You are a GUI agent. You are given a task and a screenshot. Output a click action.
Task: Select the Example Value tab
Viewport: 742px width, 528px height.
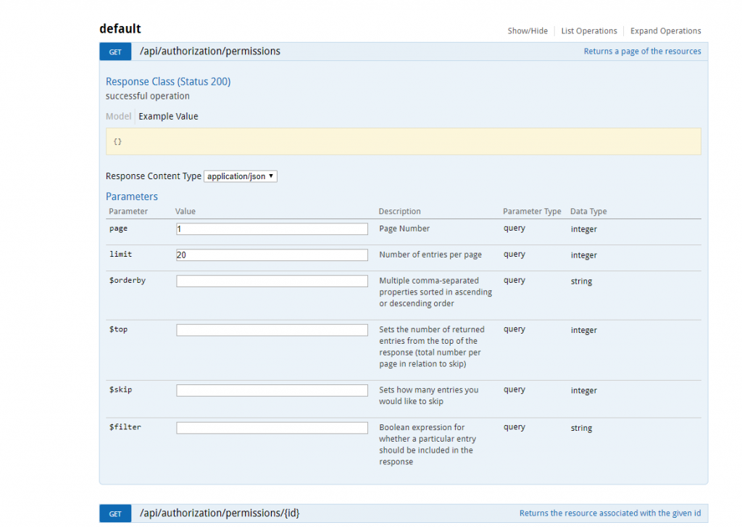click(x=168, y=116)
